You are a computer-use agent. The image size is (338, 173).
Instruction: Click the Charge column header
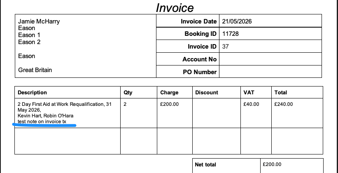pyautogui.click(x=169, y=93)
